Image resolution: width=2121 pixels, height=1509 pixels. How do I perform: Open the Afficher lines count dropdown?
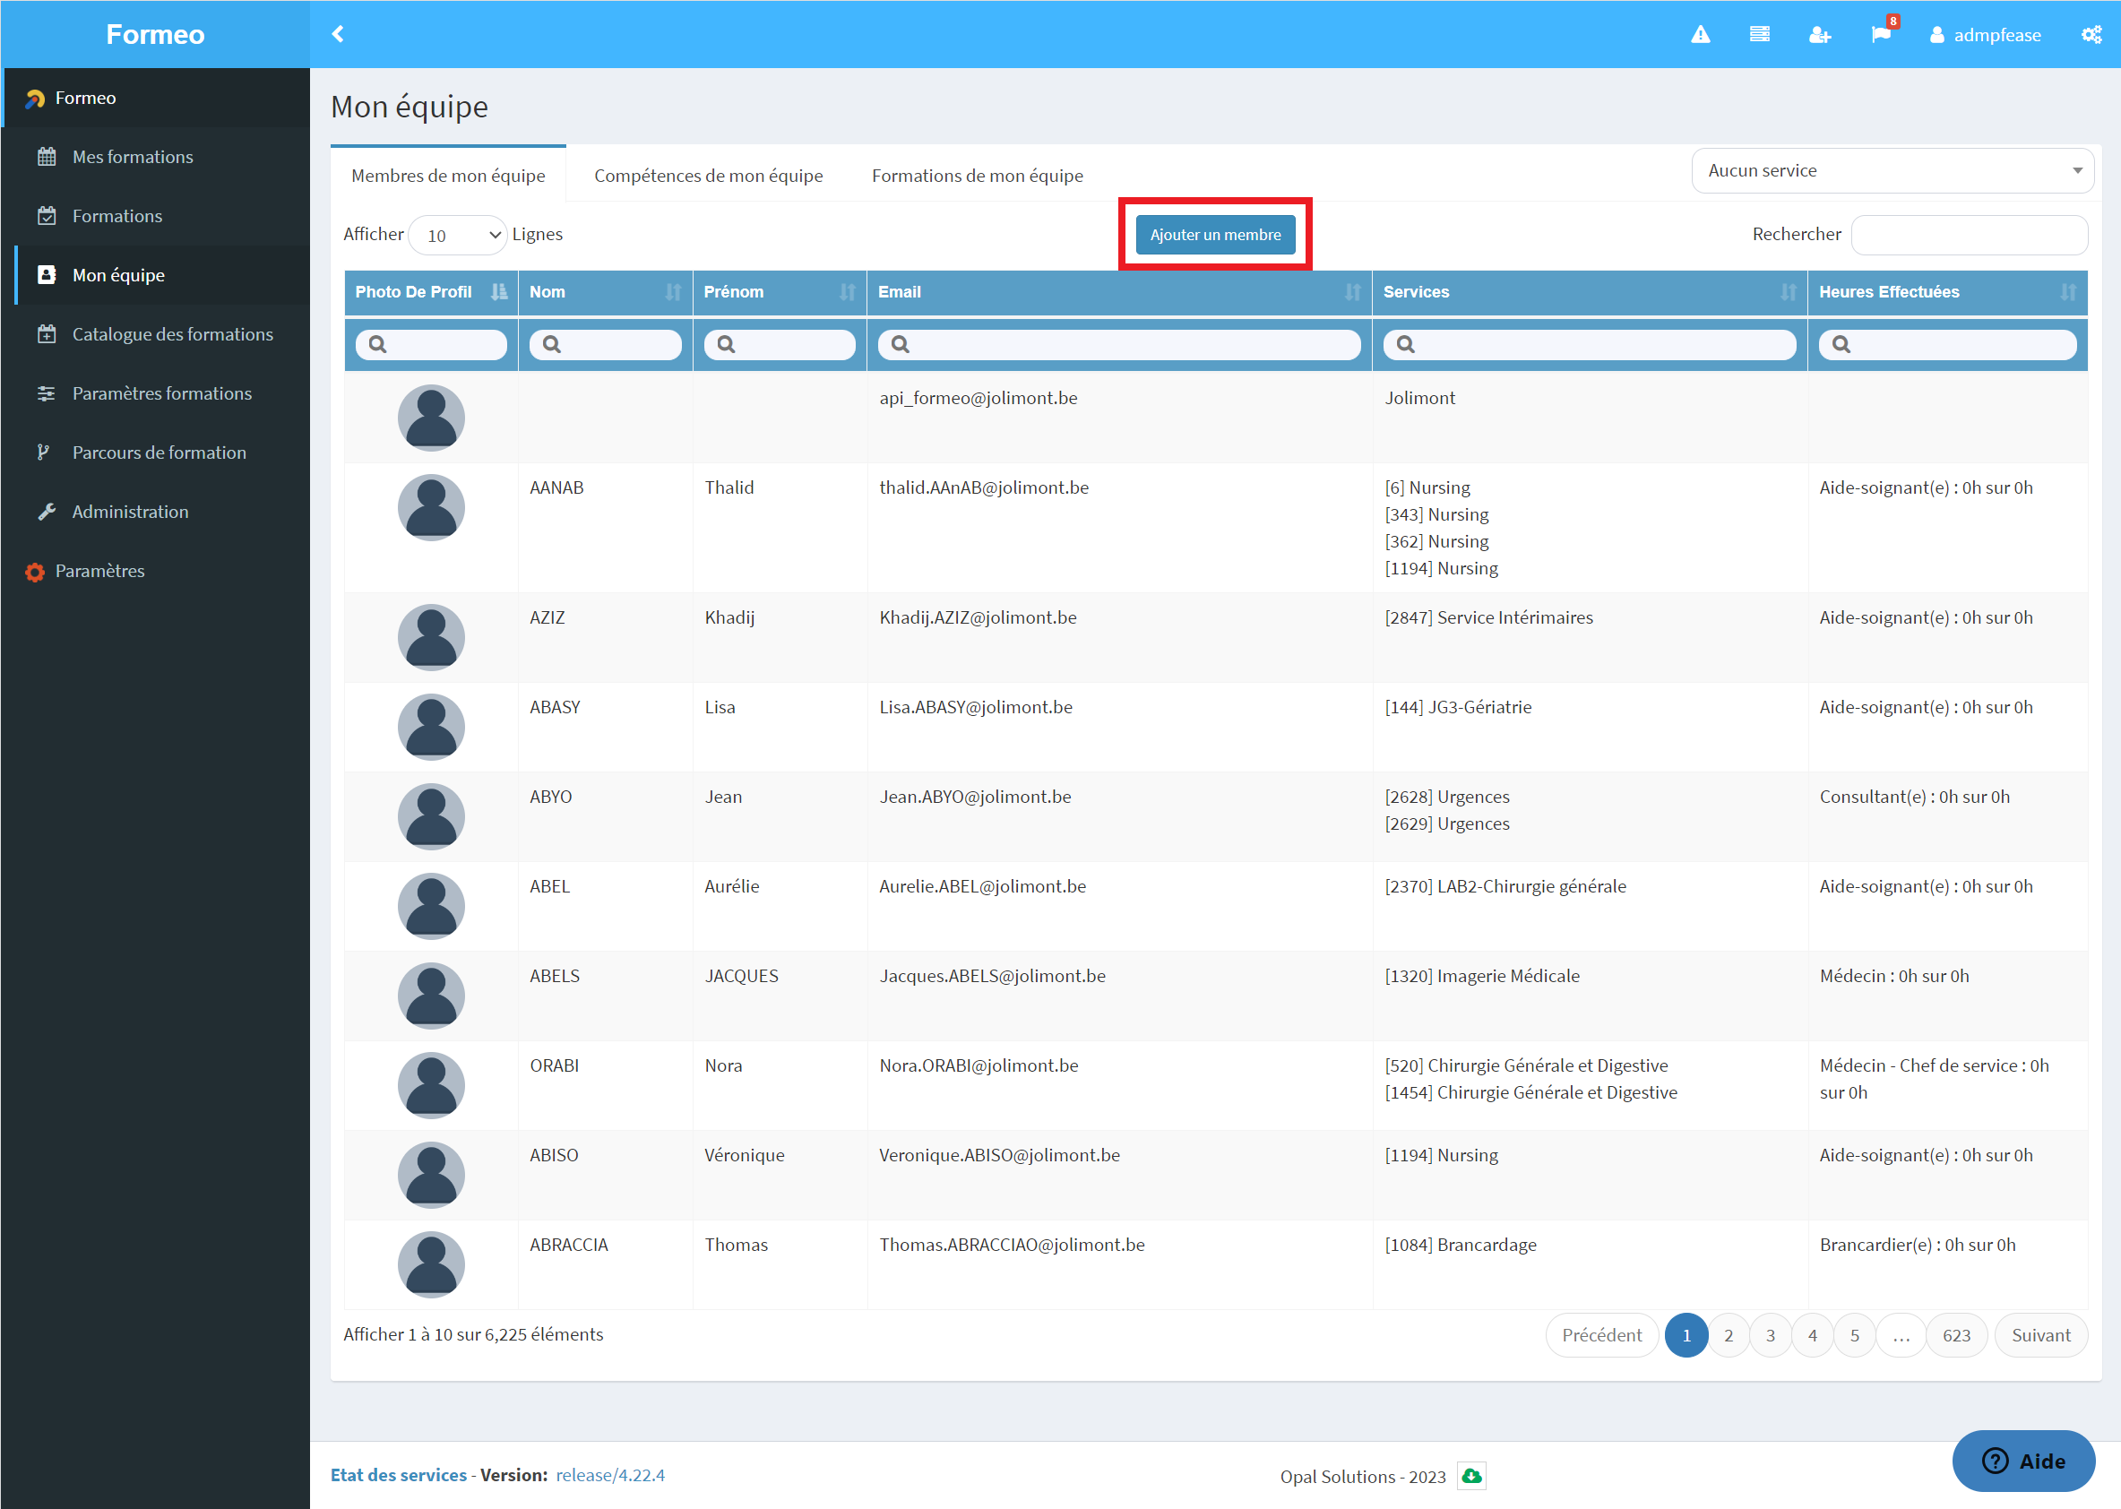(457, 235)
